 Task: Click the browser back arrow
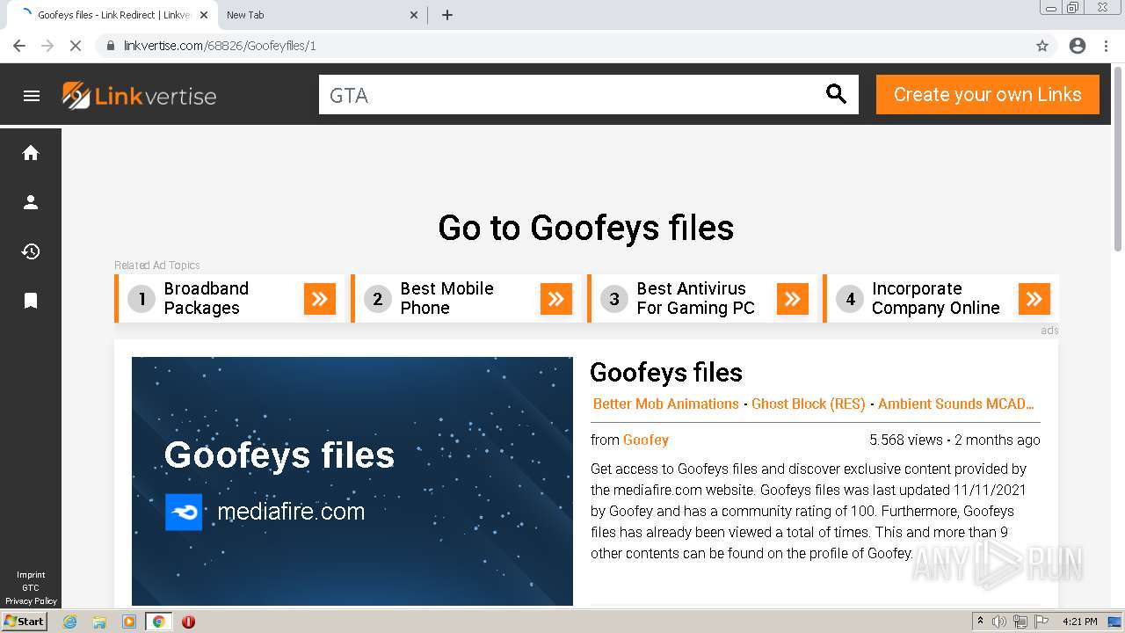(x=19, y=46)
